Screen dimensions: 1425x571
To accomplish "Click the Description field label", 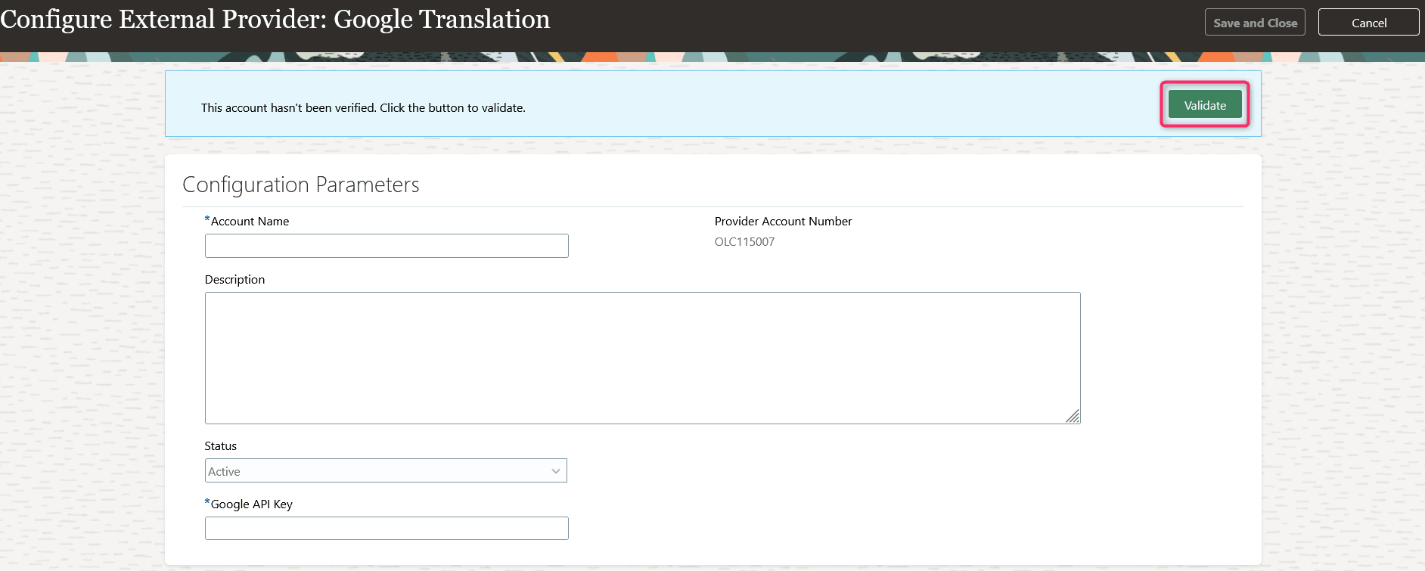I will point(234,280).
